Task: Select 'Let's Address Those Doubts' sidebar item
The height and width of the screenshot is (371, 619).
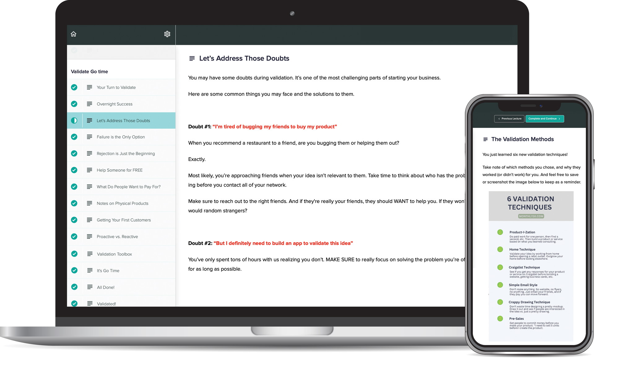Action: [x=123, y=120]
